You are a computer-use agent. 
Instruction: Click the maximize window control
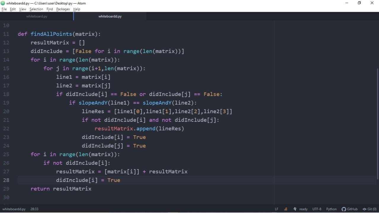tap(359, 3)
